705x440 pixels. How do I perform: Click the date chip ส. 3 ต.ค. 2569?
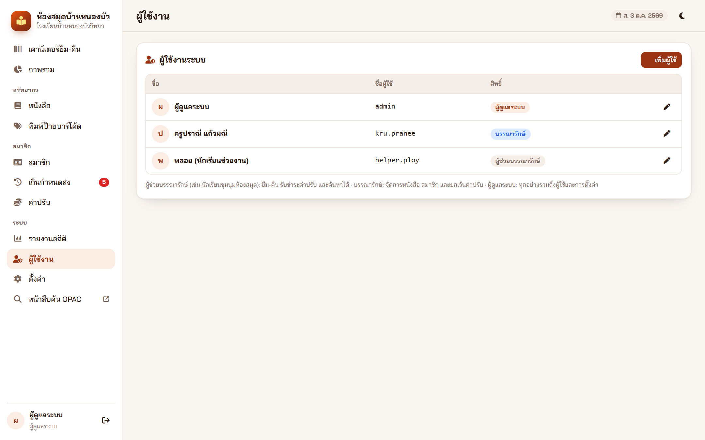(639, 16)
